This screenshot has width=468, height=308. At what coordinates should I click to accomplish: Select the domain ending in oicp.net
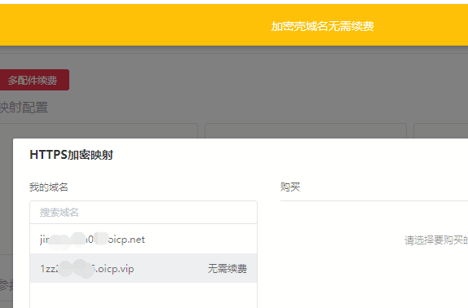click(x=143, y=239)
